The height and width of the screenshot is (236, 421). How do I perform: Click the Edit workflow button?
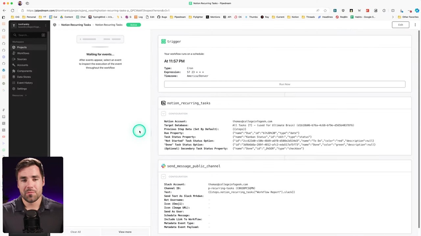pyautogui.click(x=400, y=25)
